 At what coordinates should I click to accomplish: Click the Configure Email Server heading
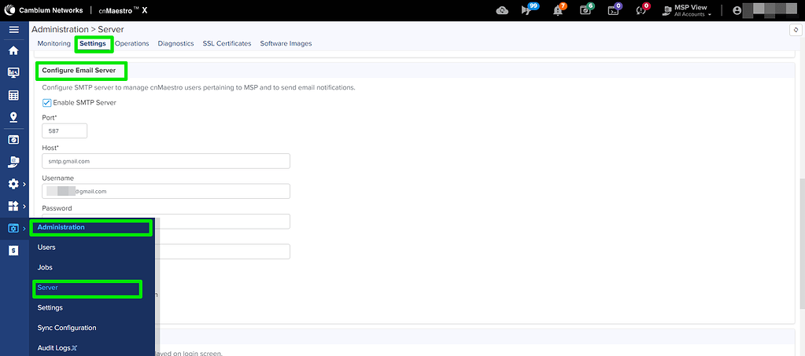(x=79, y=70)
